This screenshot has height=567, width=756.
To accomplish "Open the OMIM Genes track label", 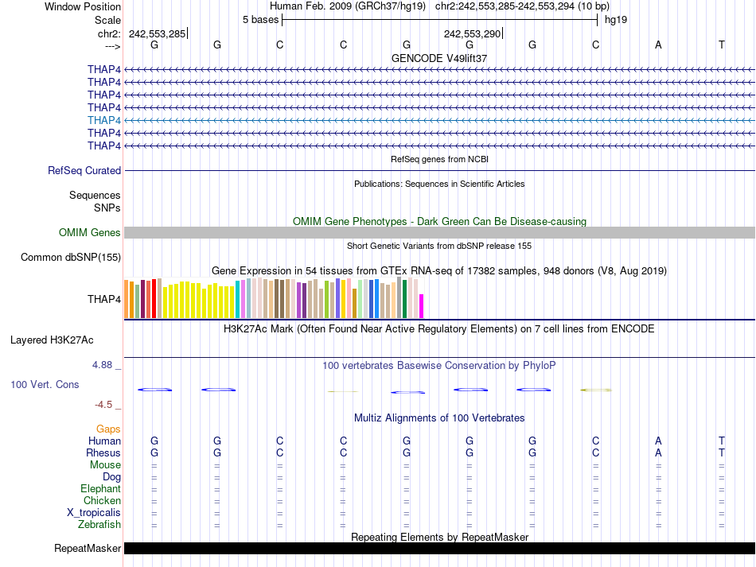I will (90, 233).
